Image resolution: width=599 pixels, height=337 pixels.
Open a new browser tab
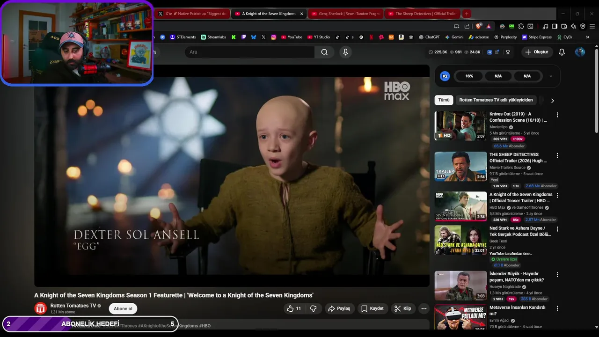(x=467, y=14)
